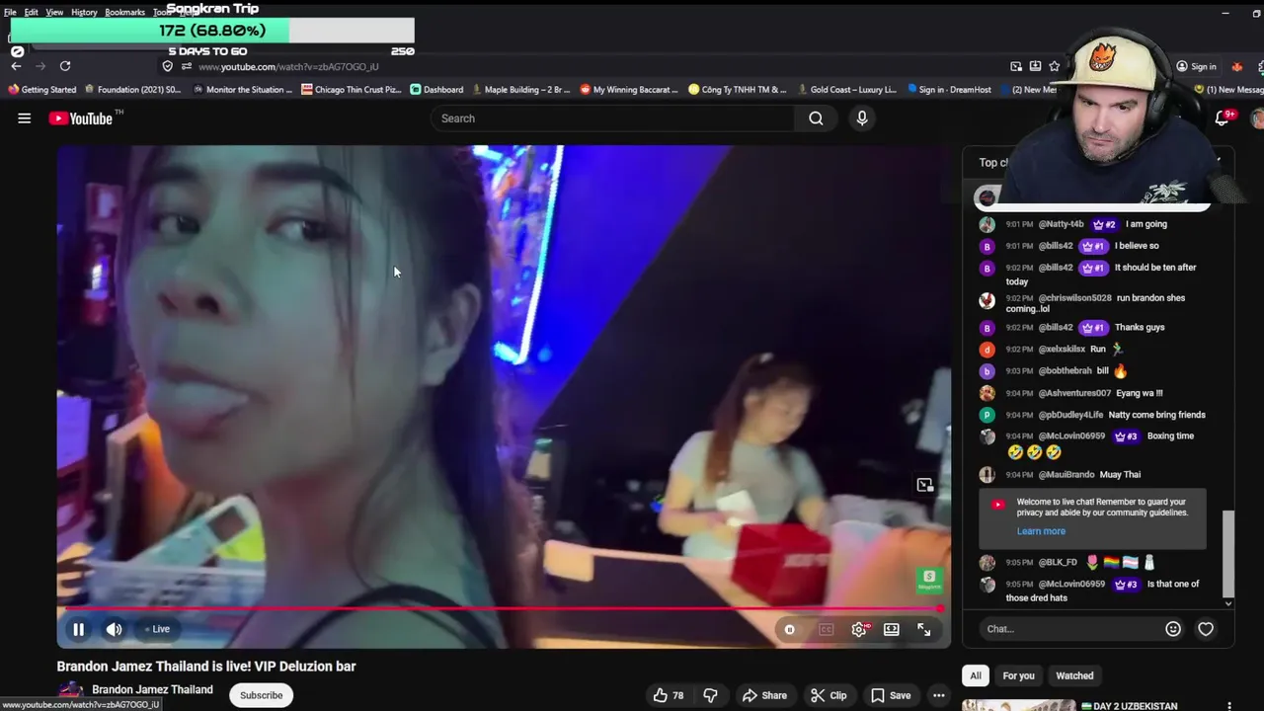Click into the Chat input field

point(1072,629)
